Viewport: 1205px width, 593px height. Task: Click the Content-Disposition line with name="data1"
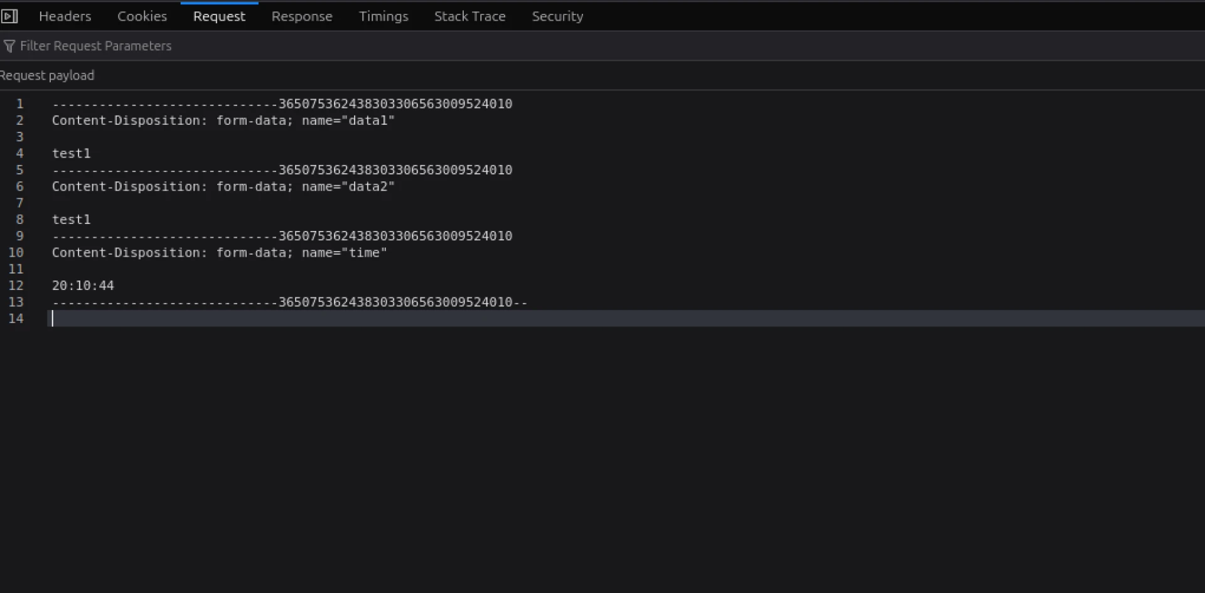click(223, 120)
